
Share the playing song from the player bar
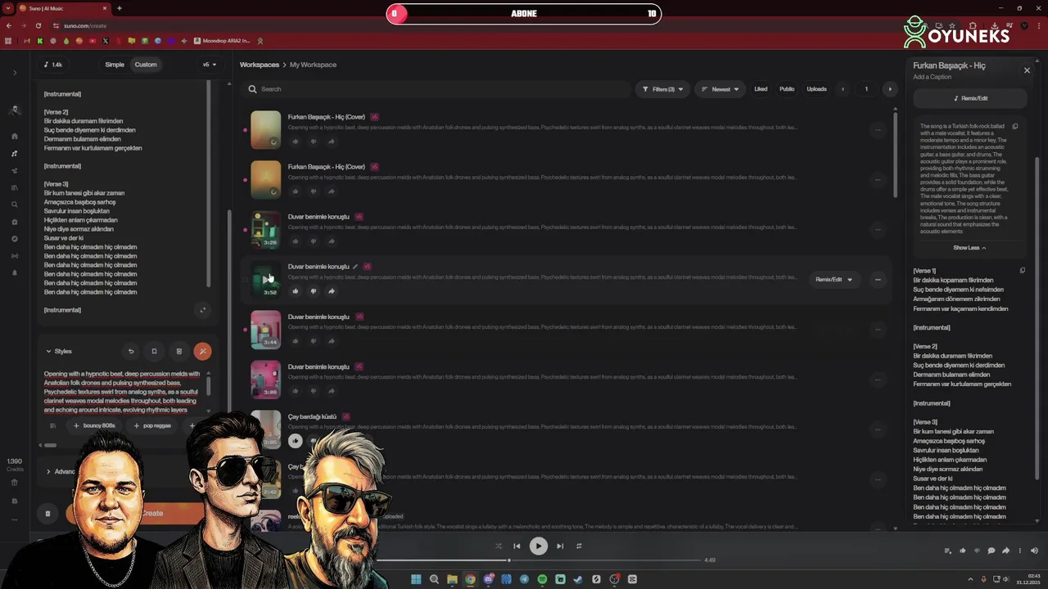(1005, 551)
